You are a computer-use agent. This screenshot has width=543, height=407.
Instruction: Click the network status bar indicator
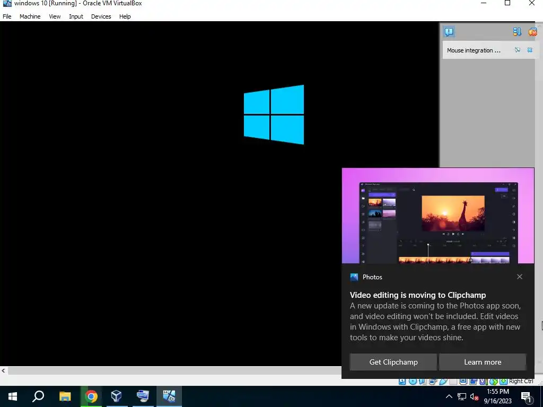(x=433, y=382)
